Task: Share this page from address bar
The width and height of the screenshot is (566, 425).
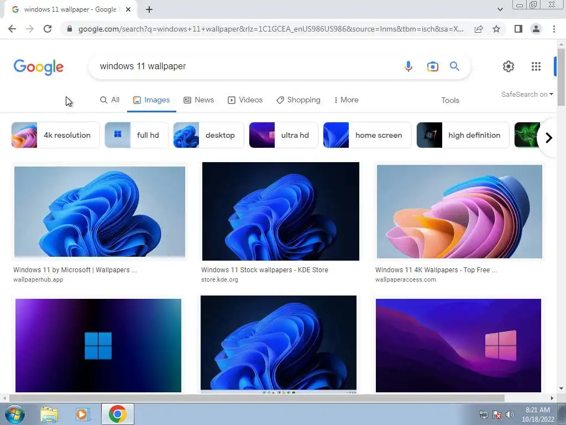Action: coord(479,29)
